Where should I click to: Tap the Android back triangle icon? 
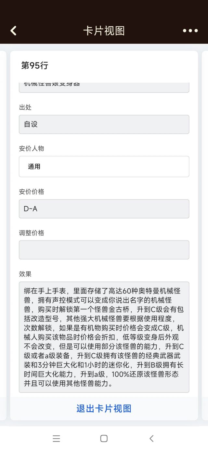(x=151, y=438)
